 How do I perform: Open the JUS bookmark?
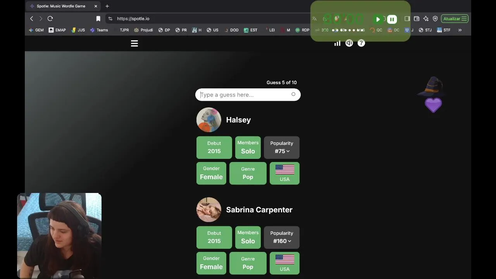tap(78, 30)
